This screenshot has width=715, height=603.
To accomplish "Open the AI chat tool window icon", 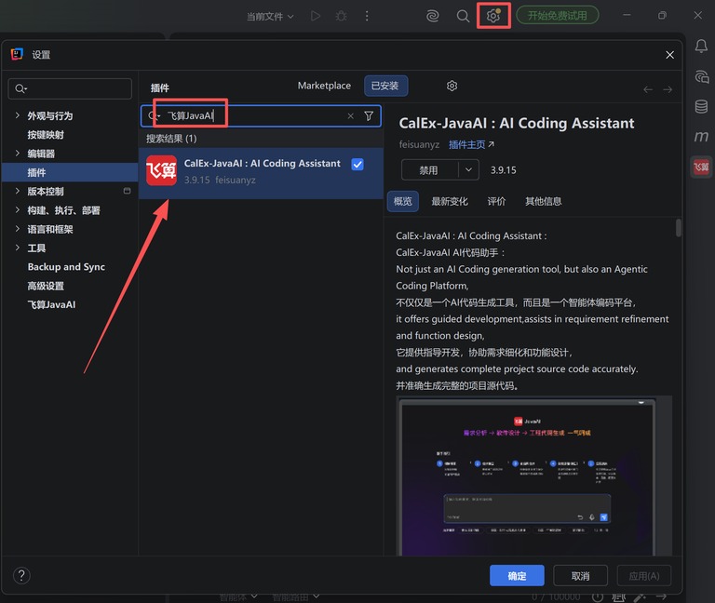I will coord(701,76).
